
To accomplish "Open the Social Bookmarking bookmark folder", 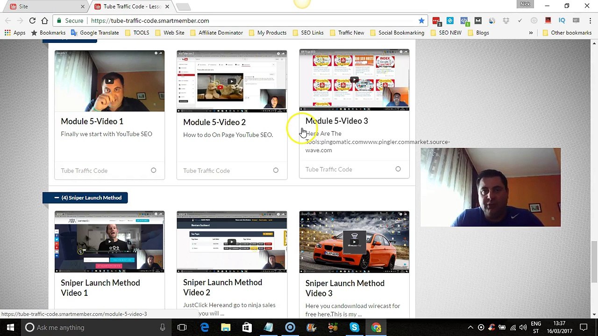I will (397, 33).
